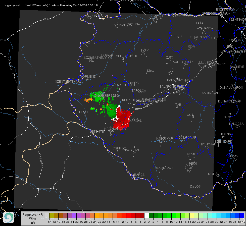Click the TAPOLCA city label

tap(139, 90)
